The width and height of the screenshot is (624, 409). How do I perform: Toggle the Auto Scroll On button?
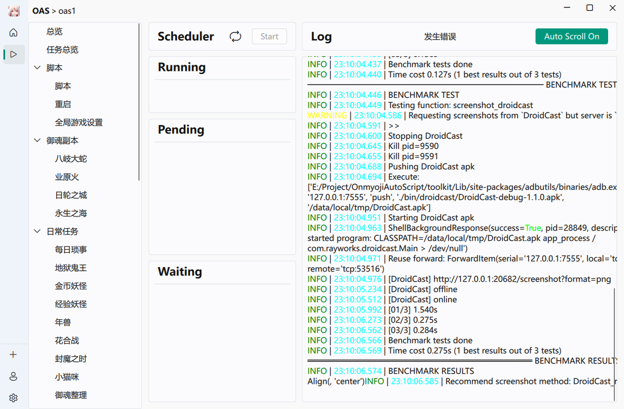click(571, 36)
